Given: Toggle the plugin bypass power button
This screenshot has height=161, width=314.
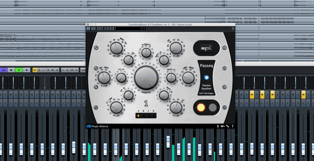Looking at the screenshot, I should click(88, 29).
